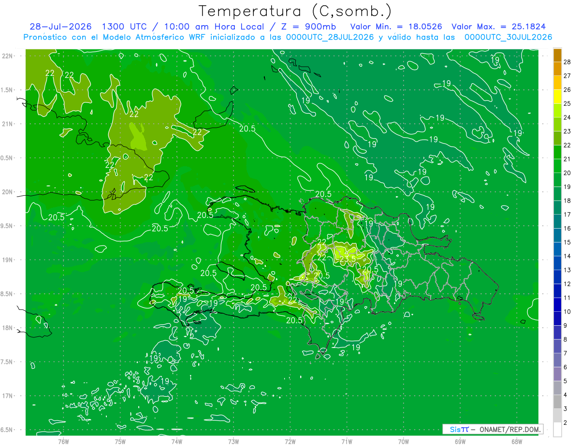Click the '20' value on the color scale

pos(567,173)
